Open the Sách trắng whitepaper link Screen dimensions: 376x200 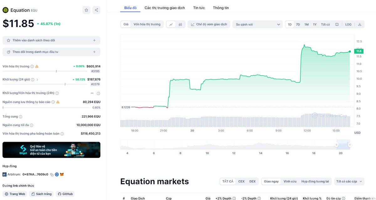(41, 194)
